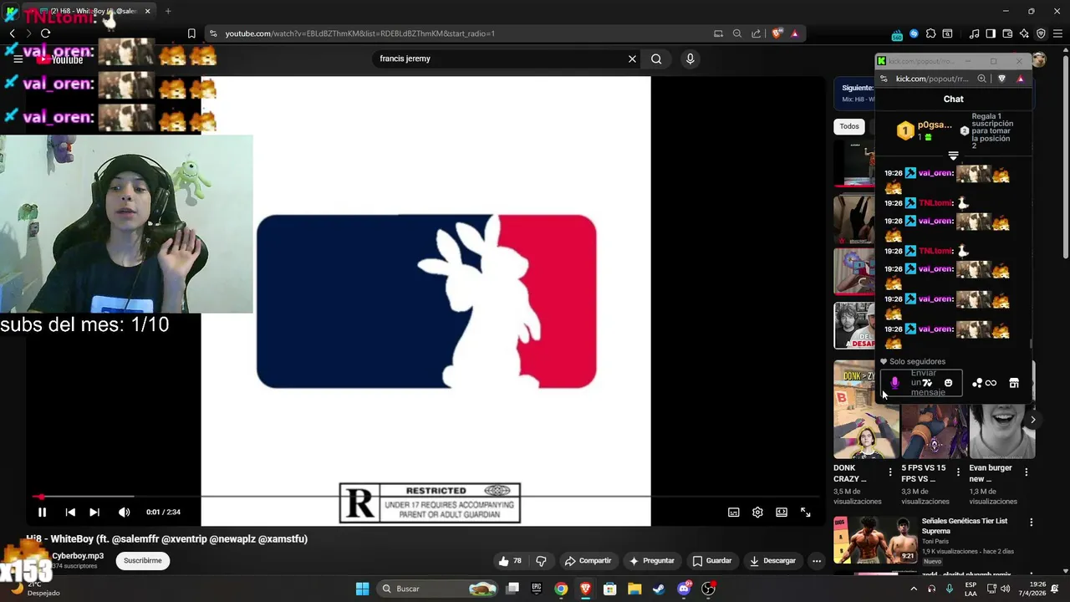Screen dimensions: 1070x602
Task: Click the Descargar download button
Action: coord(772,561)
